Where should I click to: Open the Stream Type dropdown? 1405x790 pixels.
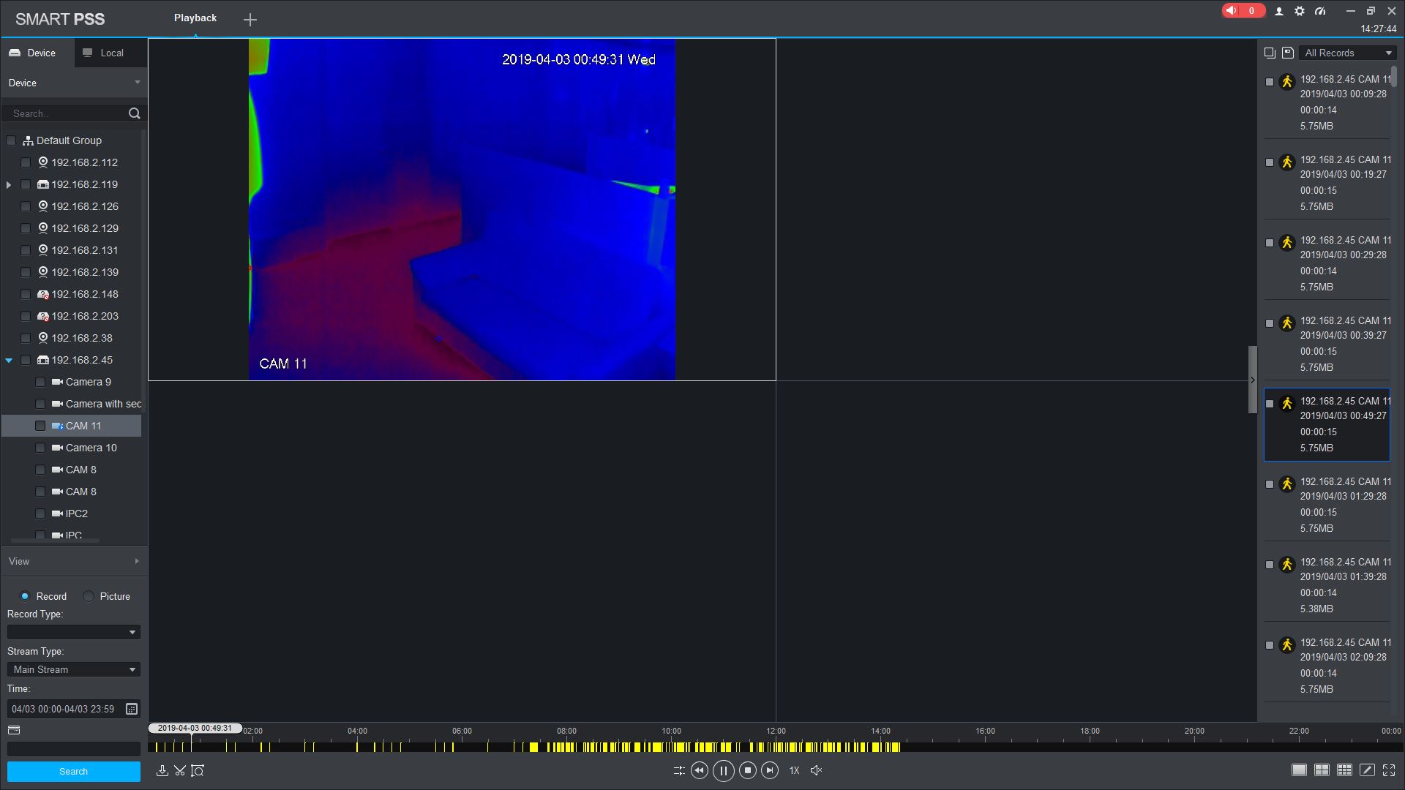73,669
